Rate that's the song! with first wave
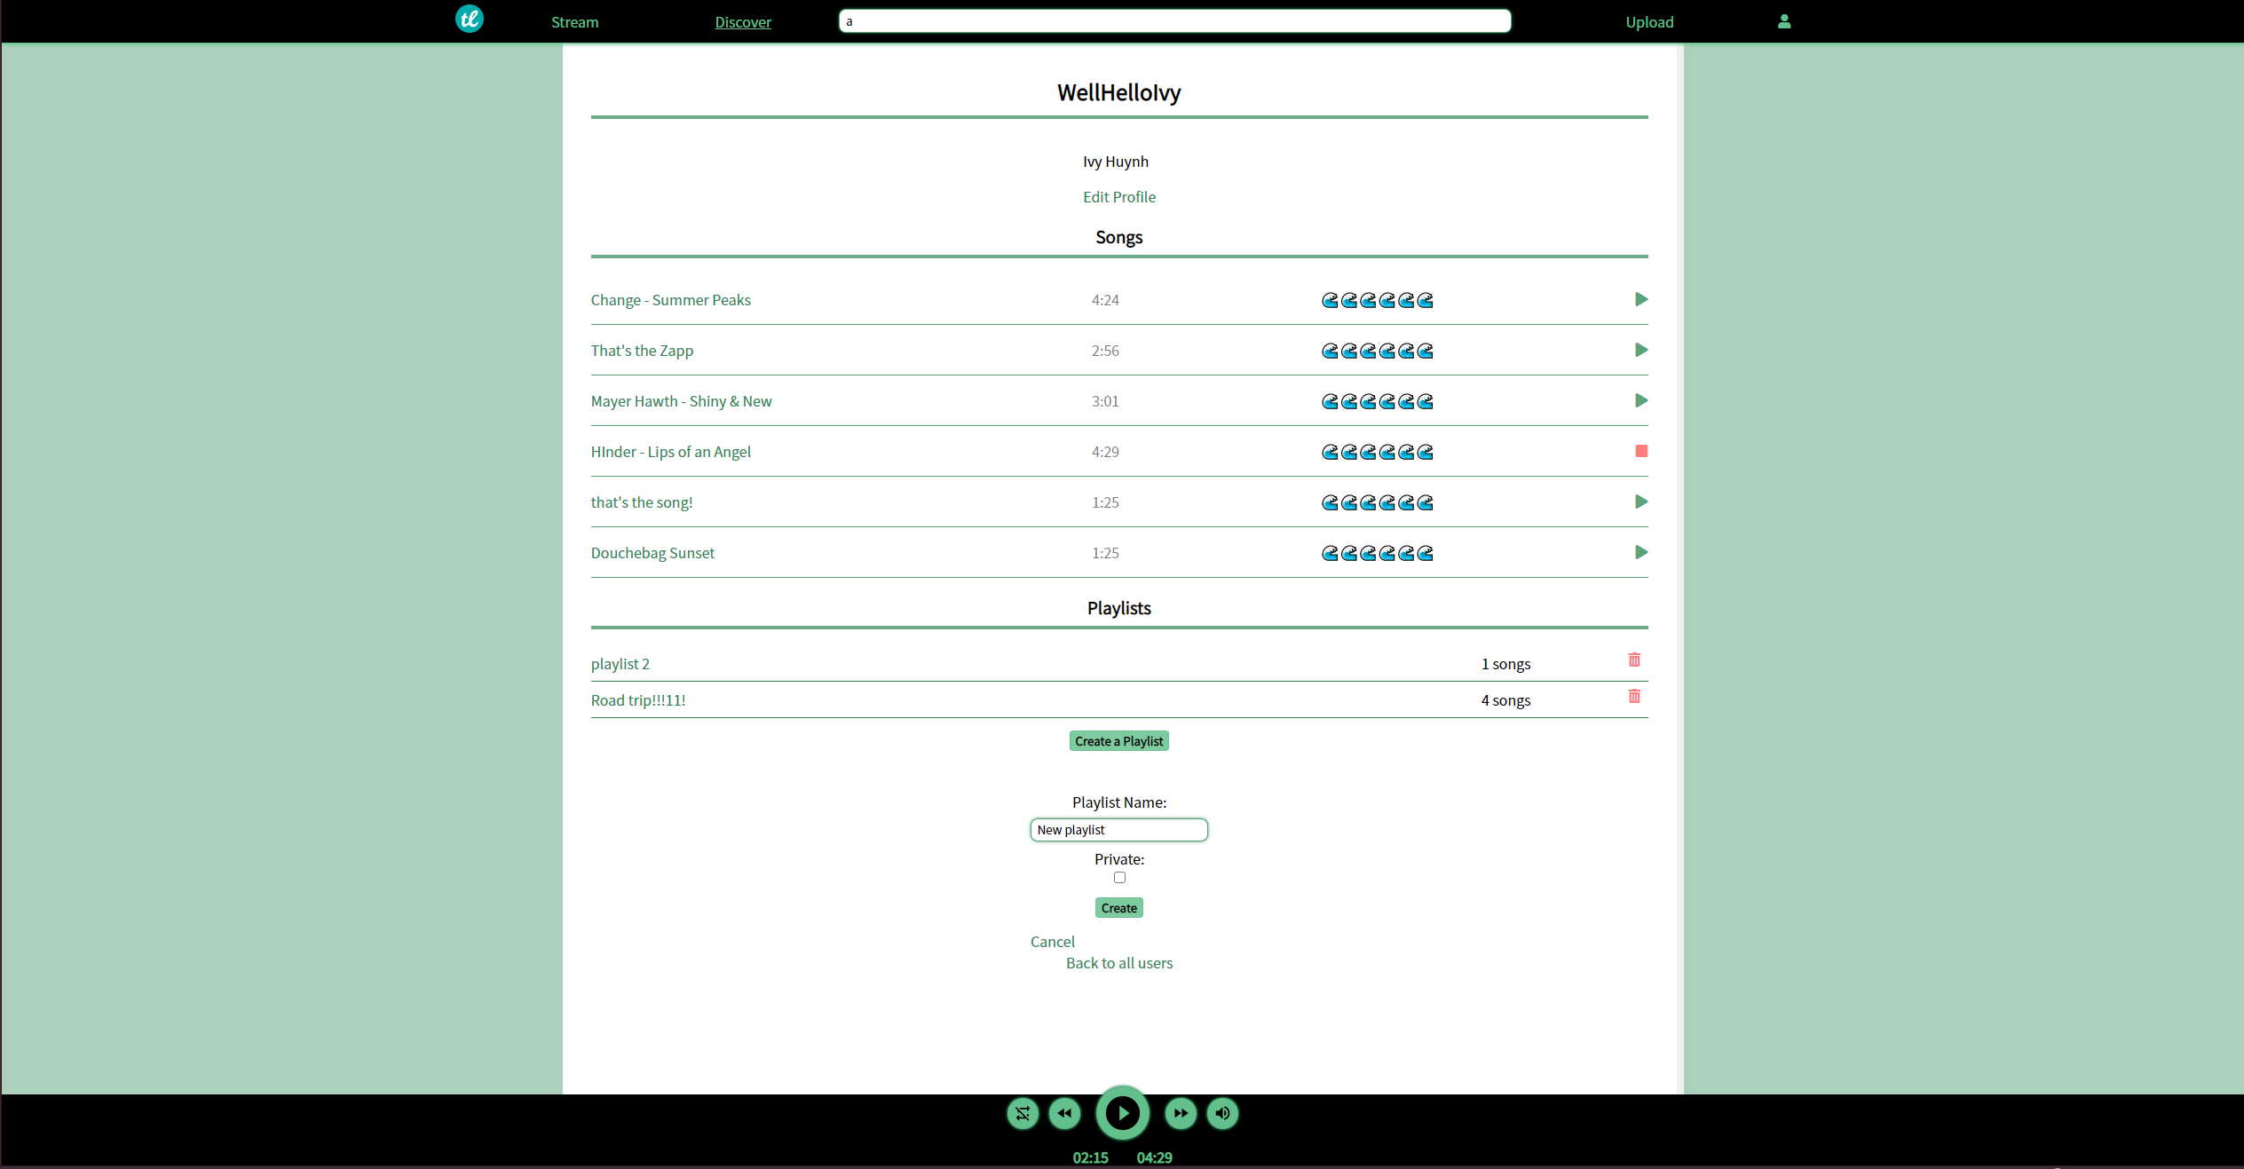Viewport: 2244px width, 1169px height. pyautogui.click(x=1330, y=502)
